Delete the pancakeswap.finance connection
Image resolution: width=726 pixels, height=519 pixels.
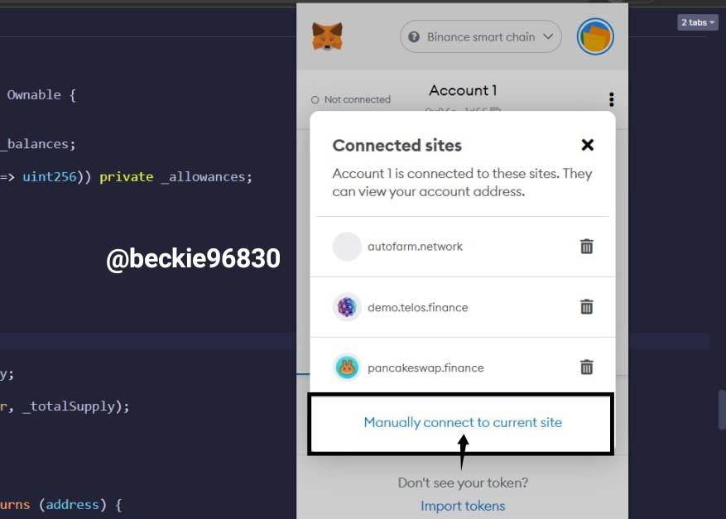pos(587,368)
